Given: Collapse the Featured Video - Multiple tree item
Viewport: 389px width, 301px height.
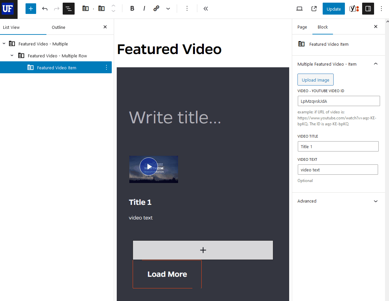Looking at the screenshot, I should coord(4,43).
